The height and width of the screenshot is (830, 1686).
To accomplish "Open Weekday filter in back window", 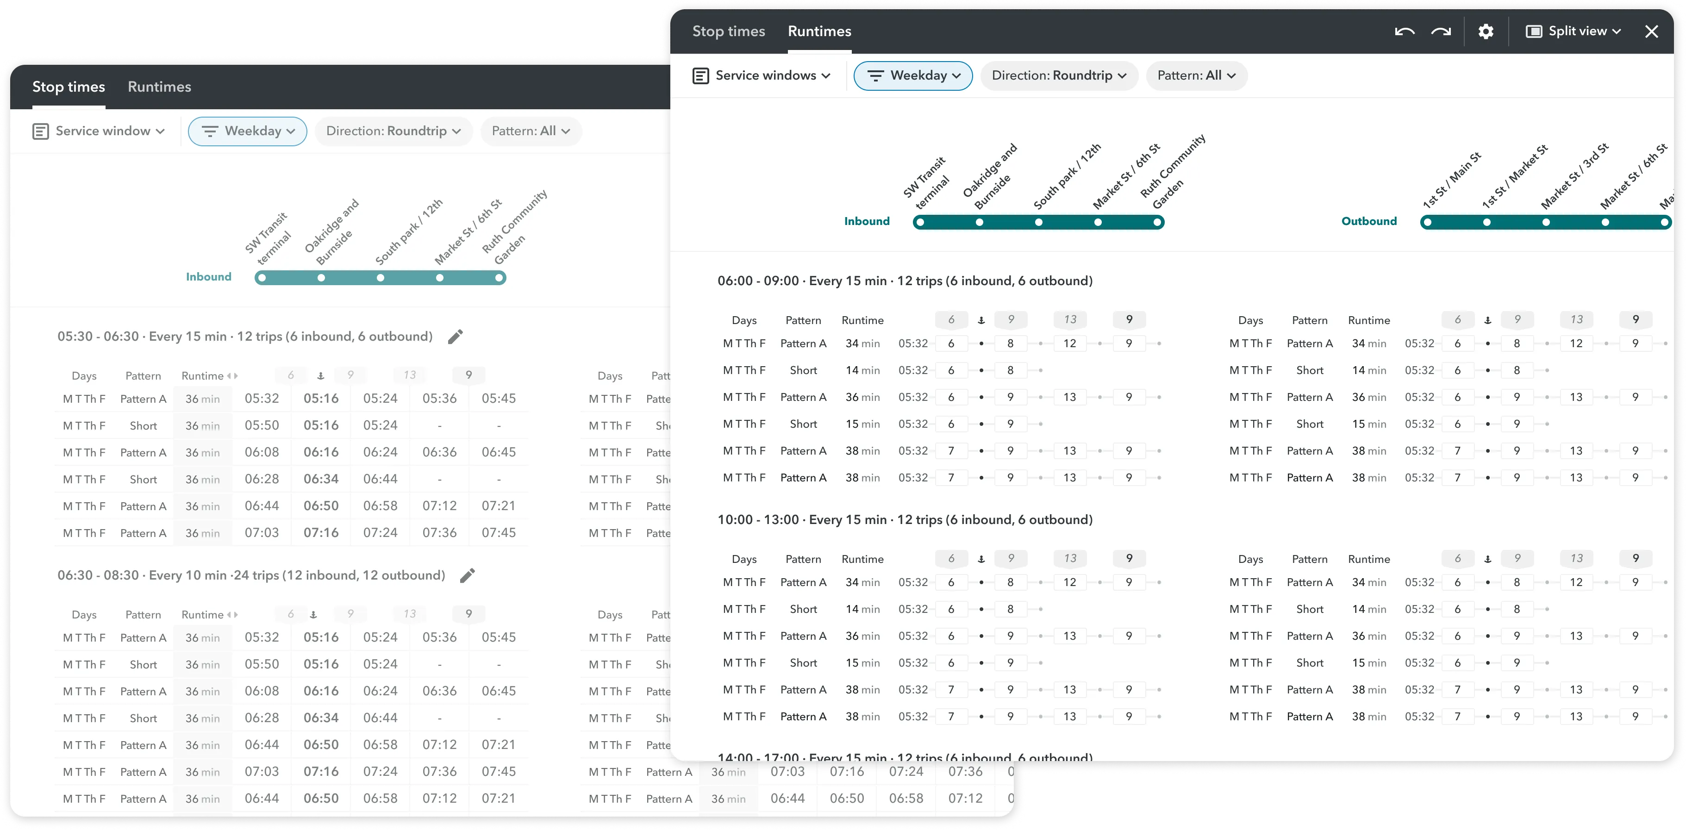I will (x=247, y=131).
